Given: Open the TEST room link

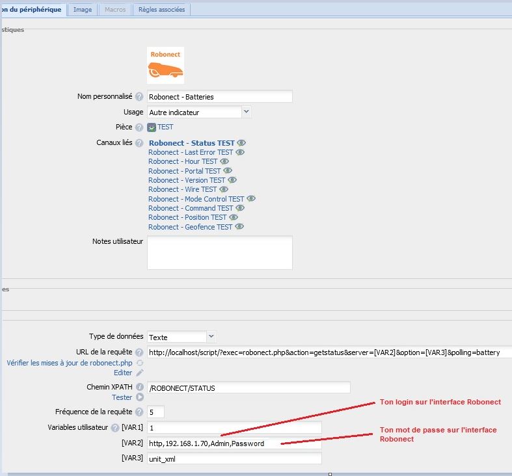Looking at the screenshot, I should tap(165, 127).
